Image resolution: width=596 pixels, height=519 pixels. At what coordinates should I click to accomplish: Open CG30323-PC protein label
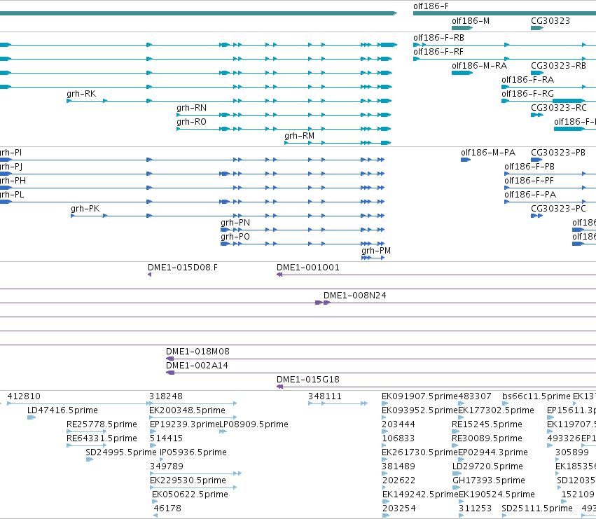[x=558, y=209]
